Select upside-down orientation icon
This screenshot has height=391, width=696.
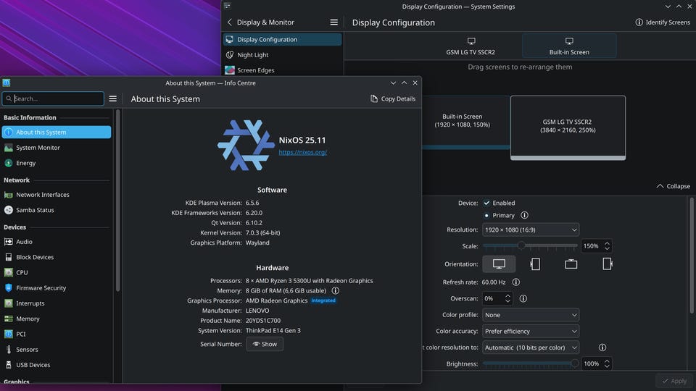(571, 264)
